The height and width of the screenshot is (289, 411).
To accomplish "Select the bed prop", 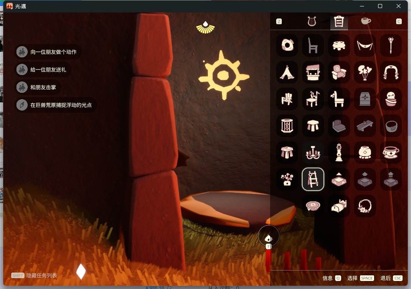I will (x=339, y=206).
